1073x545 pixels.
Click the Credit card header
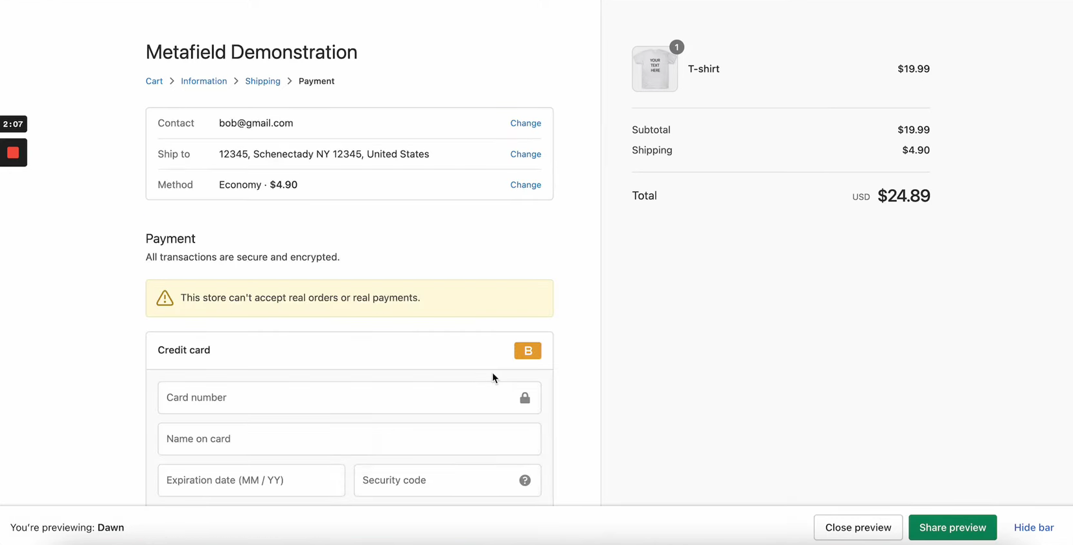click(x=184, y=350)
